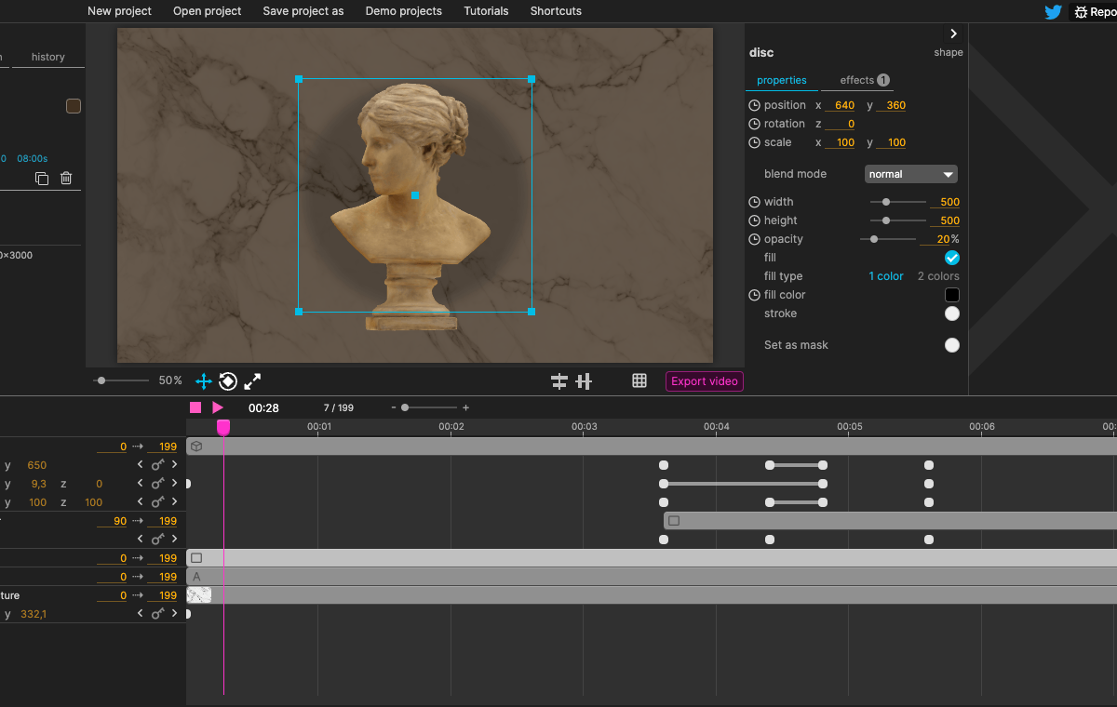
Task: Open the Demo projects menu
Action: pos(403,11)
